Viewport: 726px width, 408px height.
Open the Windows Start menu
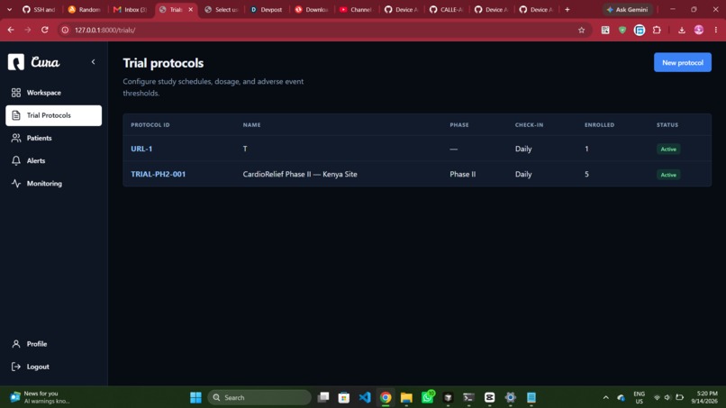point(195,397)
